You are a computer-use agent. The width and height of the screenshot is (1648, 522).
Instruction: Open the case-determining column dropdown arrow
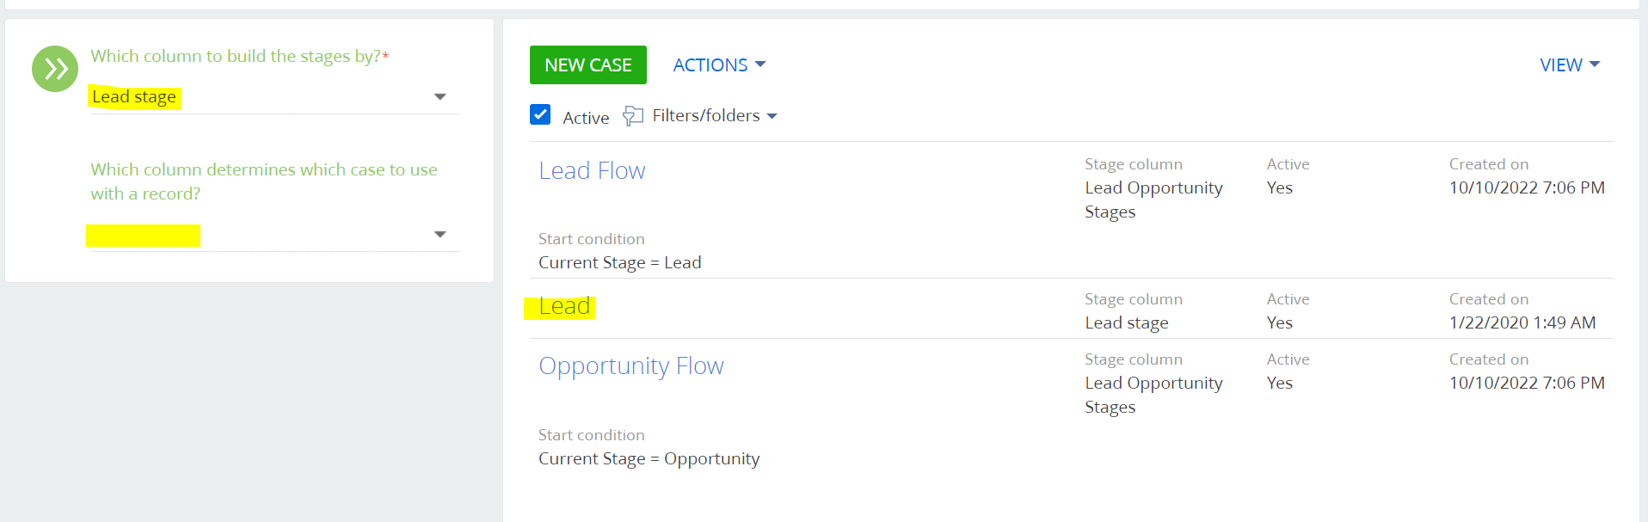pos(440,235)
